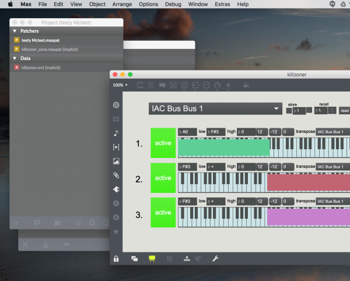
Task: Toggle the active button for zone 3
Action: [163, 213]
